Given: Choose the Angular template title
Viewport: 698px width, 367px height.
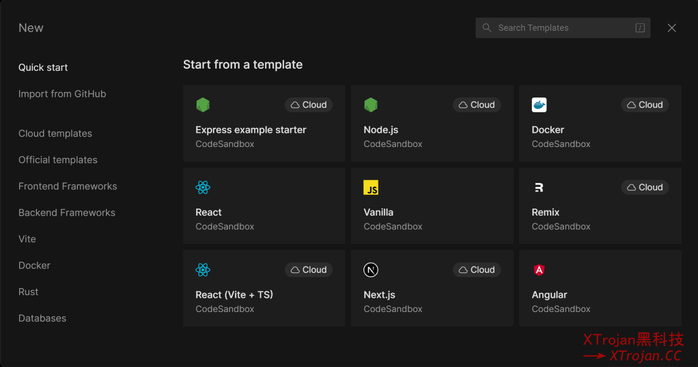Looking at the screenshot, I should coord(550,295).
